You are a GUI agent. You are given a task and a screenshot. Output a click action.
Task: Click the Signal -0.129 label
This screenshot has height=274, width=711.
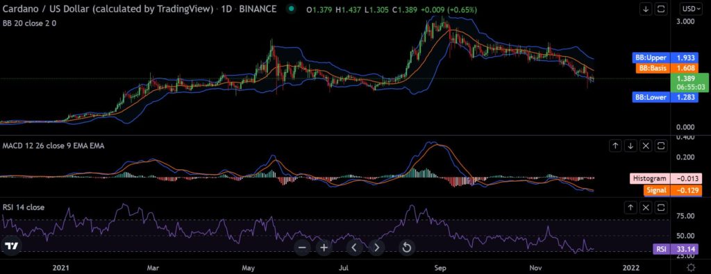click(x=672, y=190)
